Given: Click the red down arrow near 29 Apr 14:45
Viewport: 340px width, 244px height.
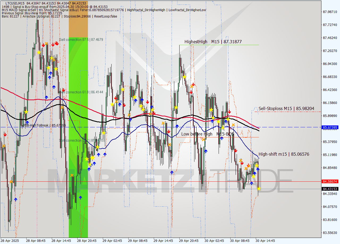Looking at the screenshot, I should pos(169,131).
